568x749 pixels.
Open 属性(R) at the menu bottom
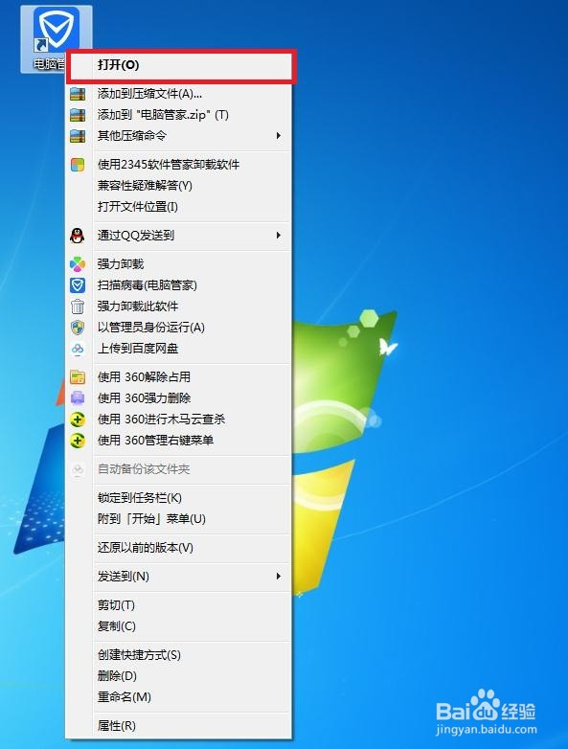179,726
